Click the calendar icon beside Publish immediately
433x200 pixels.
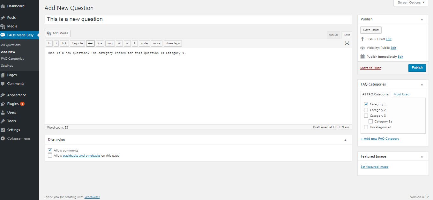[362, 56]
